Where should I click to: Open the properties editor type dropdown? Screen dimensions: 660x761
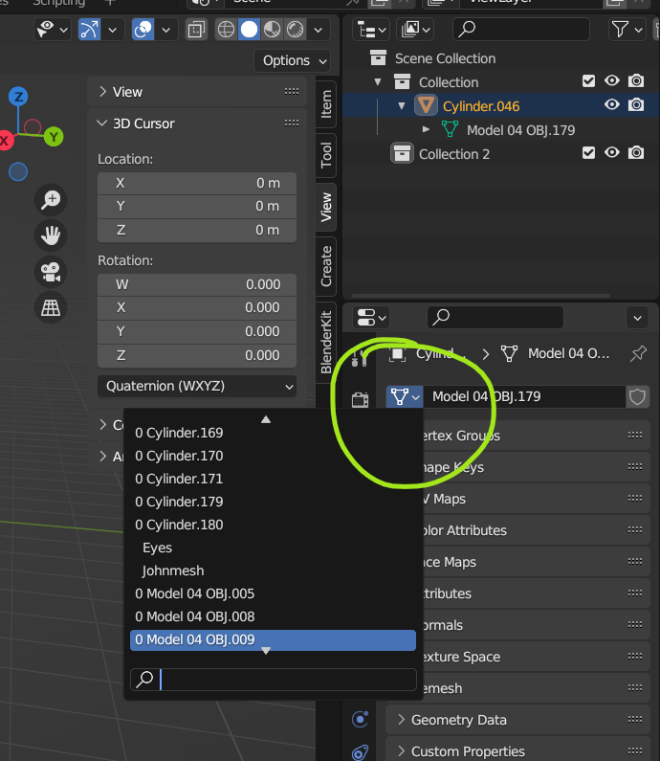pos(371,319)
